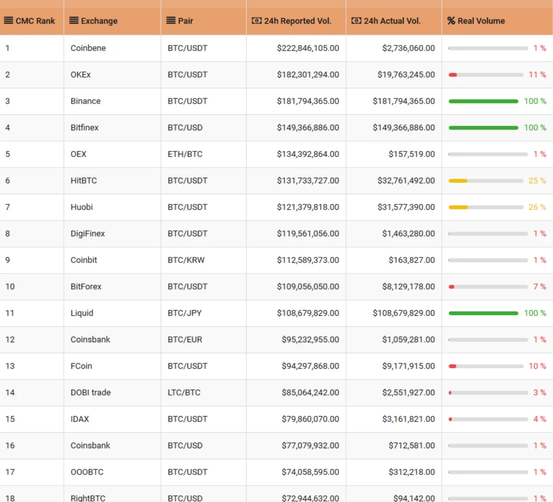The height and width of the screenshot is (502, 553).
Task: Select the IDAX exchange name
Action: click(80, 419)
